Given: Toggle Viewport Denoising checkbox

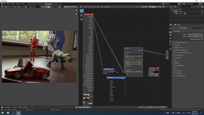Looking at the screenshot, I should coord(202,39).
